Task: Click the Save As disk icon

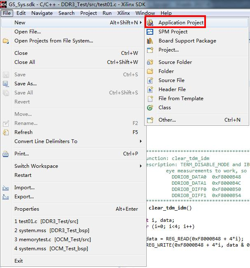Action: [x=6, y=84]
